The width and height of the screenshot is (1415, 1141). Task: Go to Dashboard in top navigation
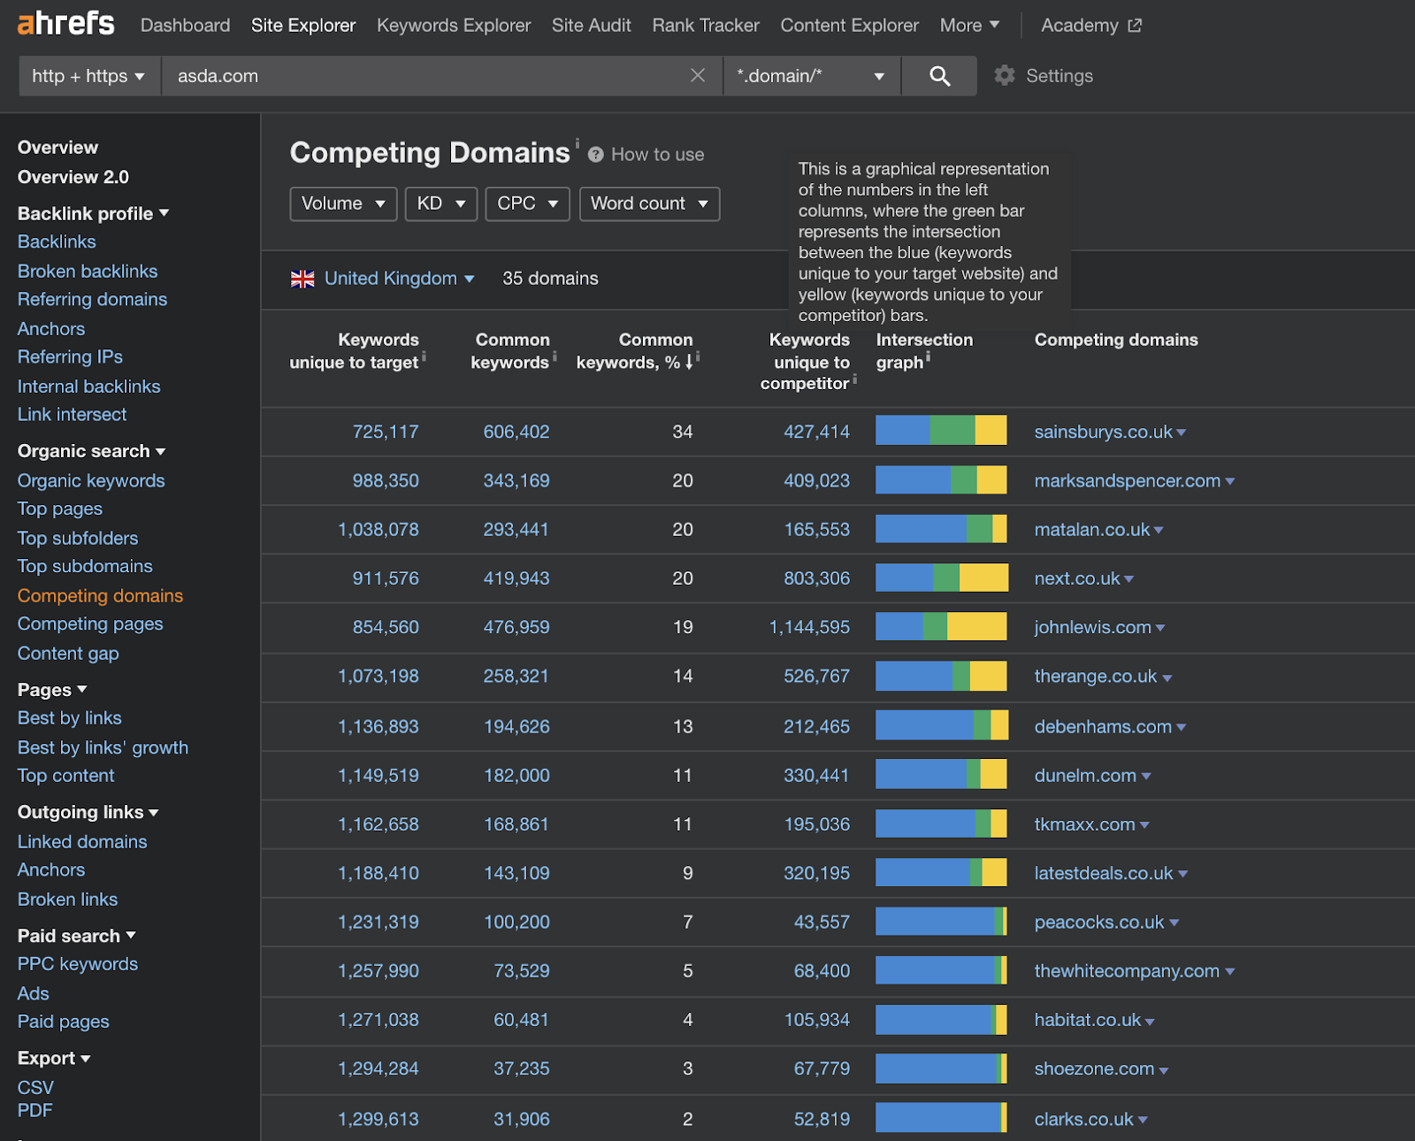(185, 26)
